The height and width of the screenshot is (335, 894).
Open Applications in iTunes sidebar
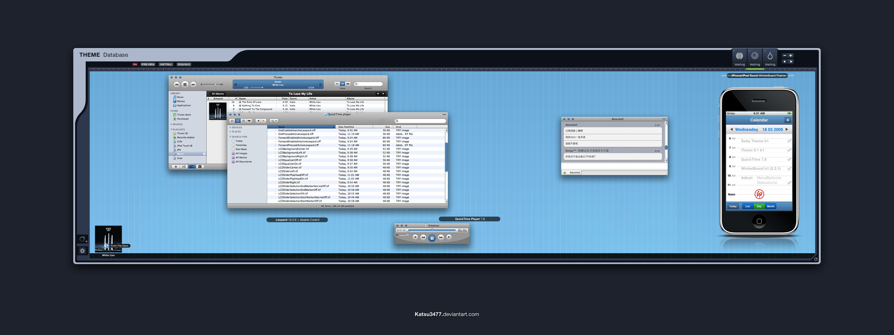pos(182,105)
